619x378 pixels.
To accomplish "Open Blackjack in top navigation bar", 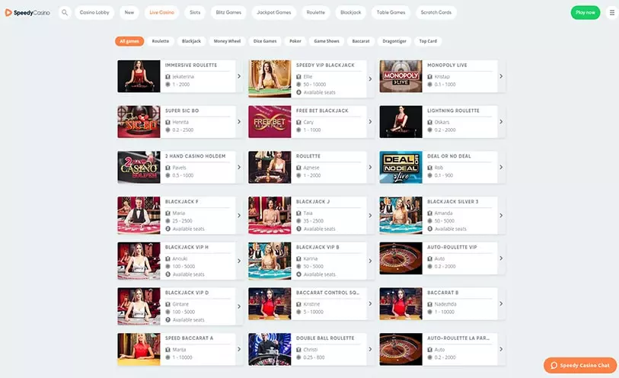I will click(350, 13).
